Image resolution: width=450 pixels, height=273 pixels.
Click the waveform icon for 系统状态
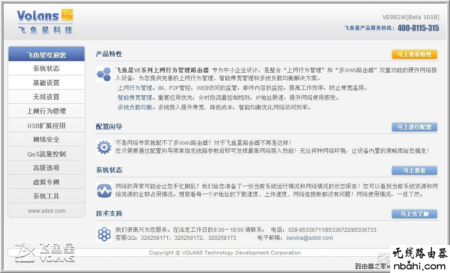(104, 191)
